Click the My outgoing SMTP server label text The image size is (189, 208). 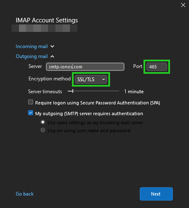(89, 114)
